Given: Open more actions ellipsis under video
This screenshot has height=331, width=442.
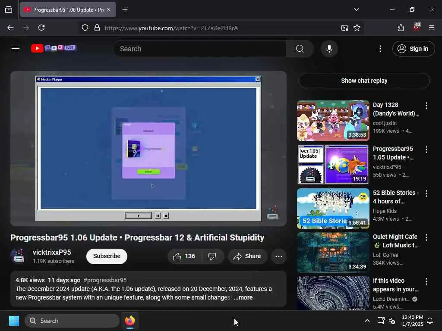Looking at the screenshot, I should pyautogui.click(x=278, y=256).
